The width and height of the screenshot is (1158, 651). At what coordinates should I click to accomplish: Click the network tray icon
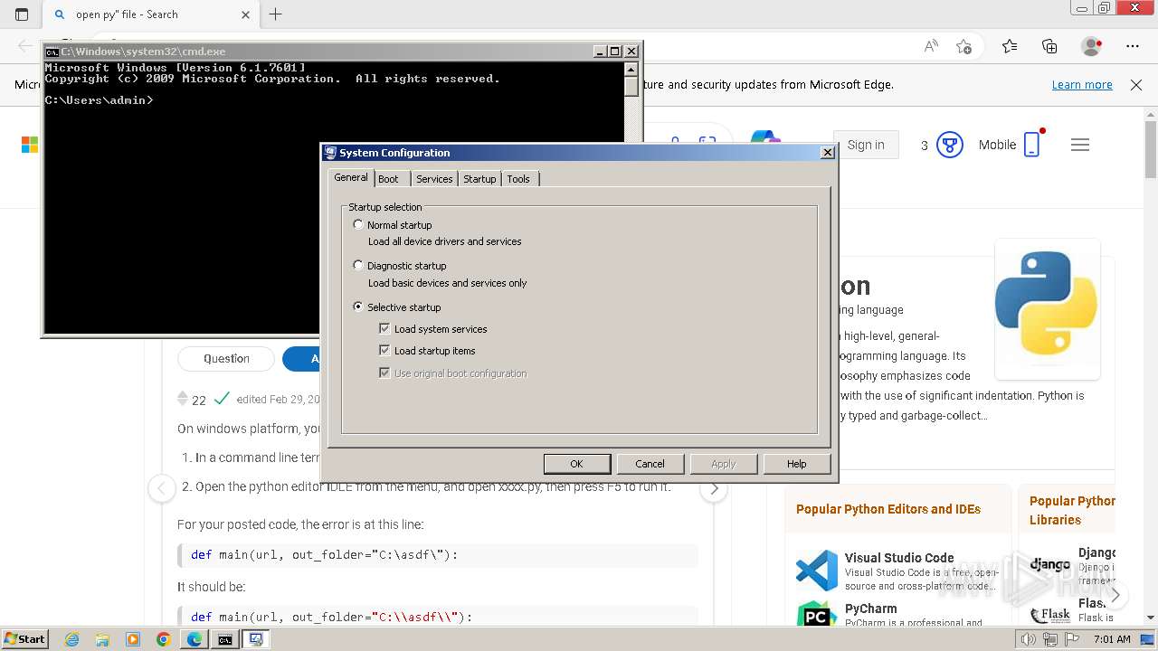(1049, 639)
